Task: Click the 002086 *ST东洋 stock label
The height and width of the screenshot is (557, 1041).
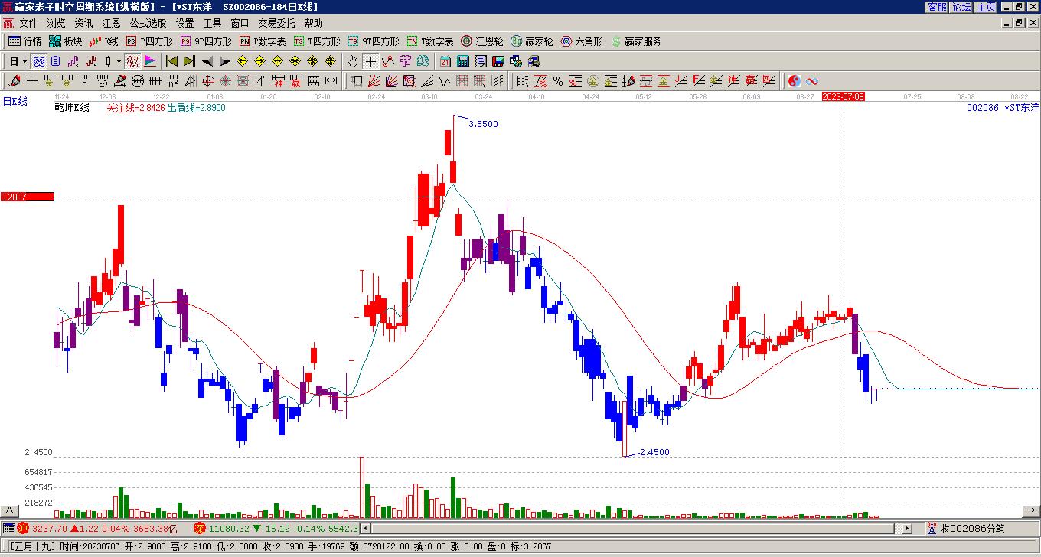Action: coord(1003,108)
